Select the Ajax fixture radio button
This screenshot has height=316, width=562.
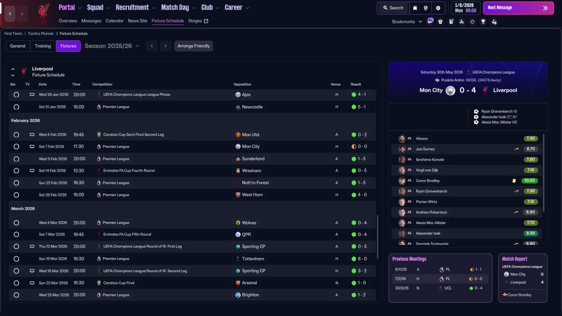click(x=16, y=94)
